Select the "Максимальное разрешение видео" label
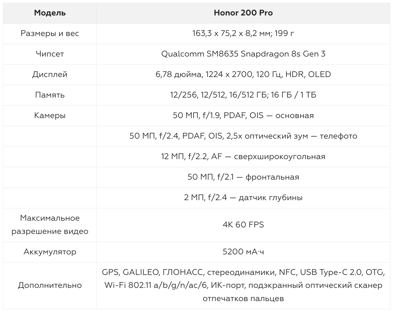 (50, 225)
